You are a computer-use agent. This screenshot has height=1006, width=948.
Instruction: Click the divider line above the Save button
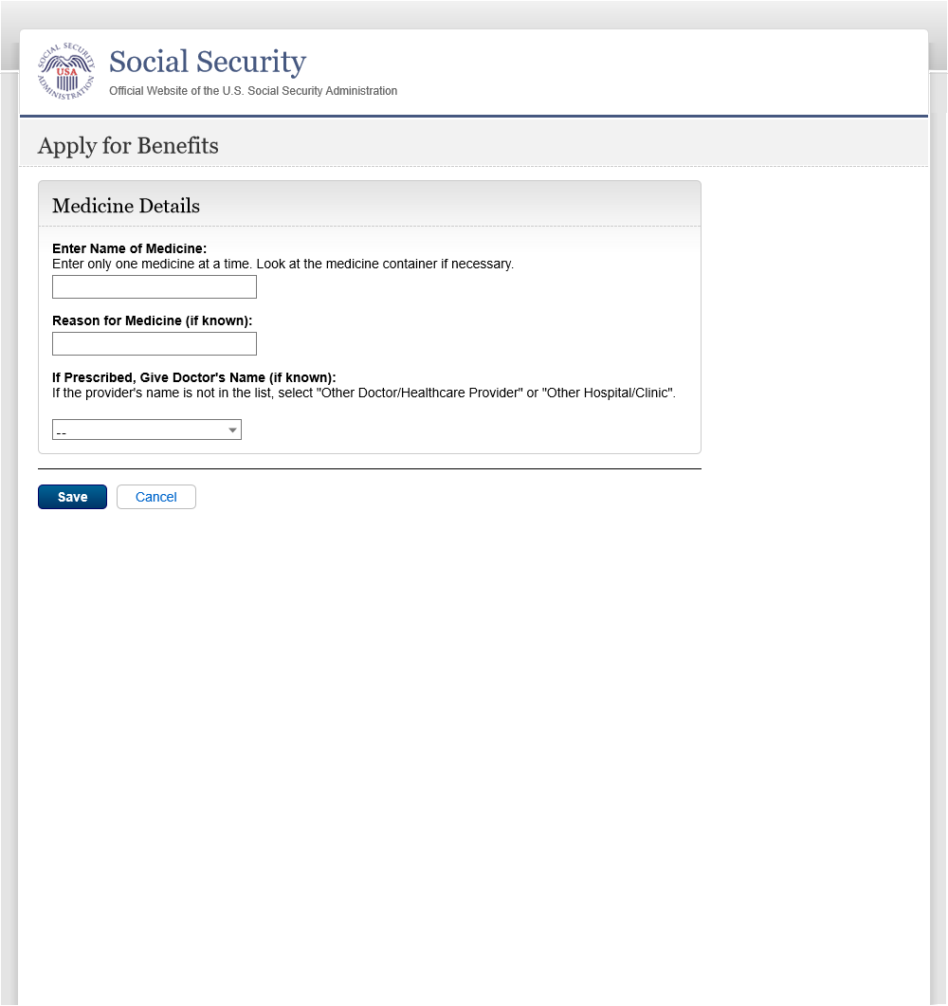pos(370,468)
